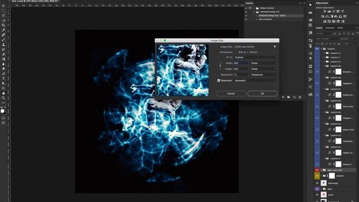
Task: Click Cancel in Image Size dialog
Action: coord(231,94)
